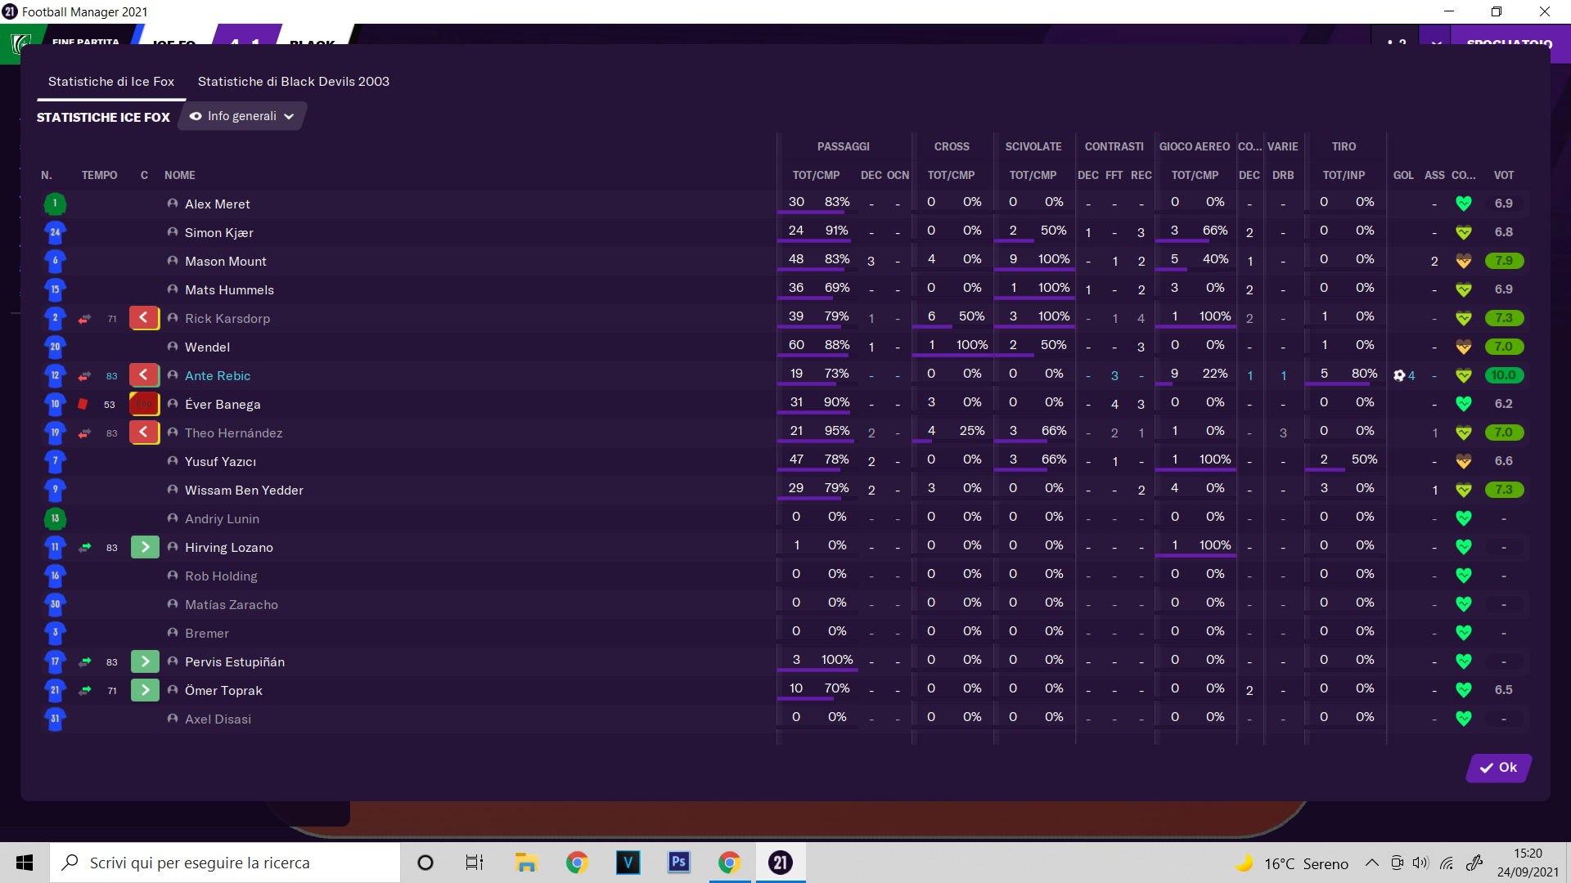Switch to Statistiche di Black Devils 2003 tab

[x=293, y=81]
